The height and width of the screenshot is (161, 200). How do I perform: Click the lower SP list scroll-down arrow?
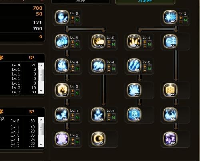tap(41, 145)
